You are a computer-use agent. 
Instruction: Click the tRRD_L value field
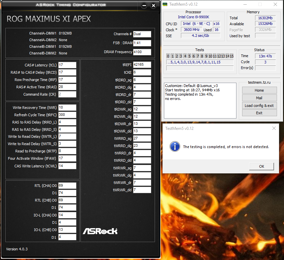point(67,122)
